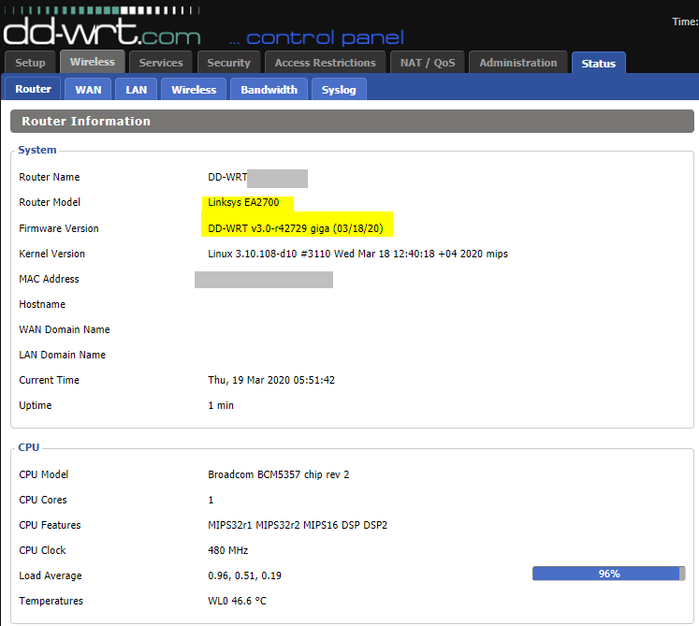Click the Hostname label

pyautogui.click(x=42, y=304)
